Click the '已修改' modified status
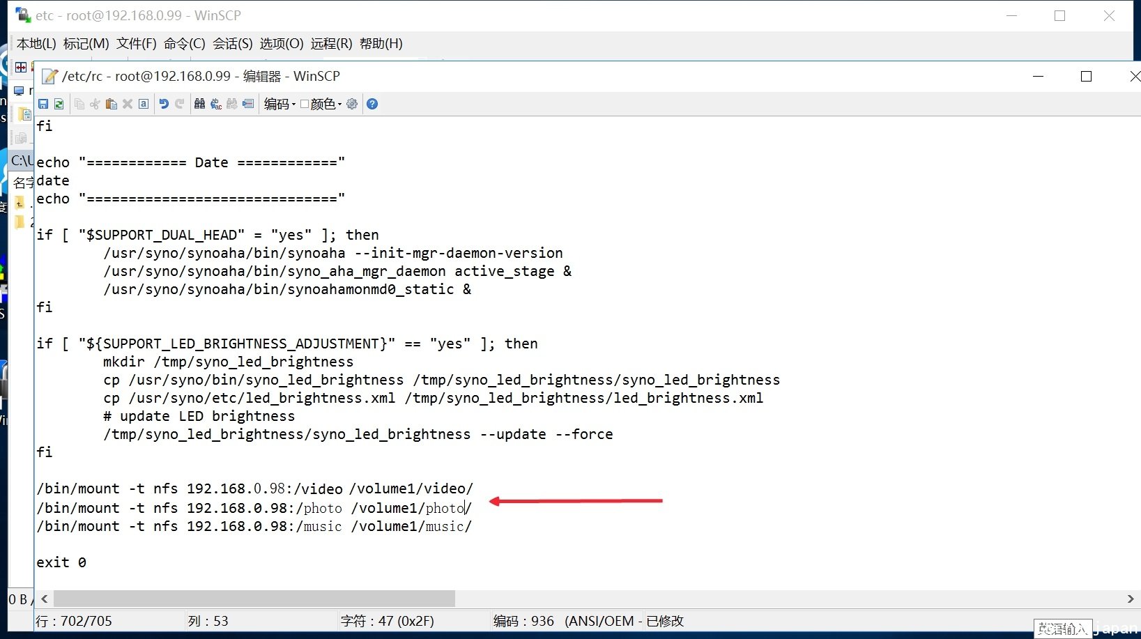Image resolution: width=1141 pixels, height=639 pixels. click(665, 621)
